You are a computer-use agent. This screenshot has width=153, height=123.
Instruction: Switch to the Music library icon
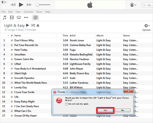[5, 18]
